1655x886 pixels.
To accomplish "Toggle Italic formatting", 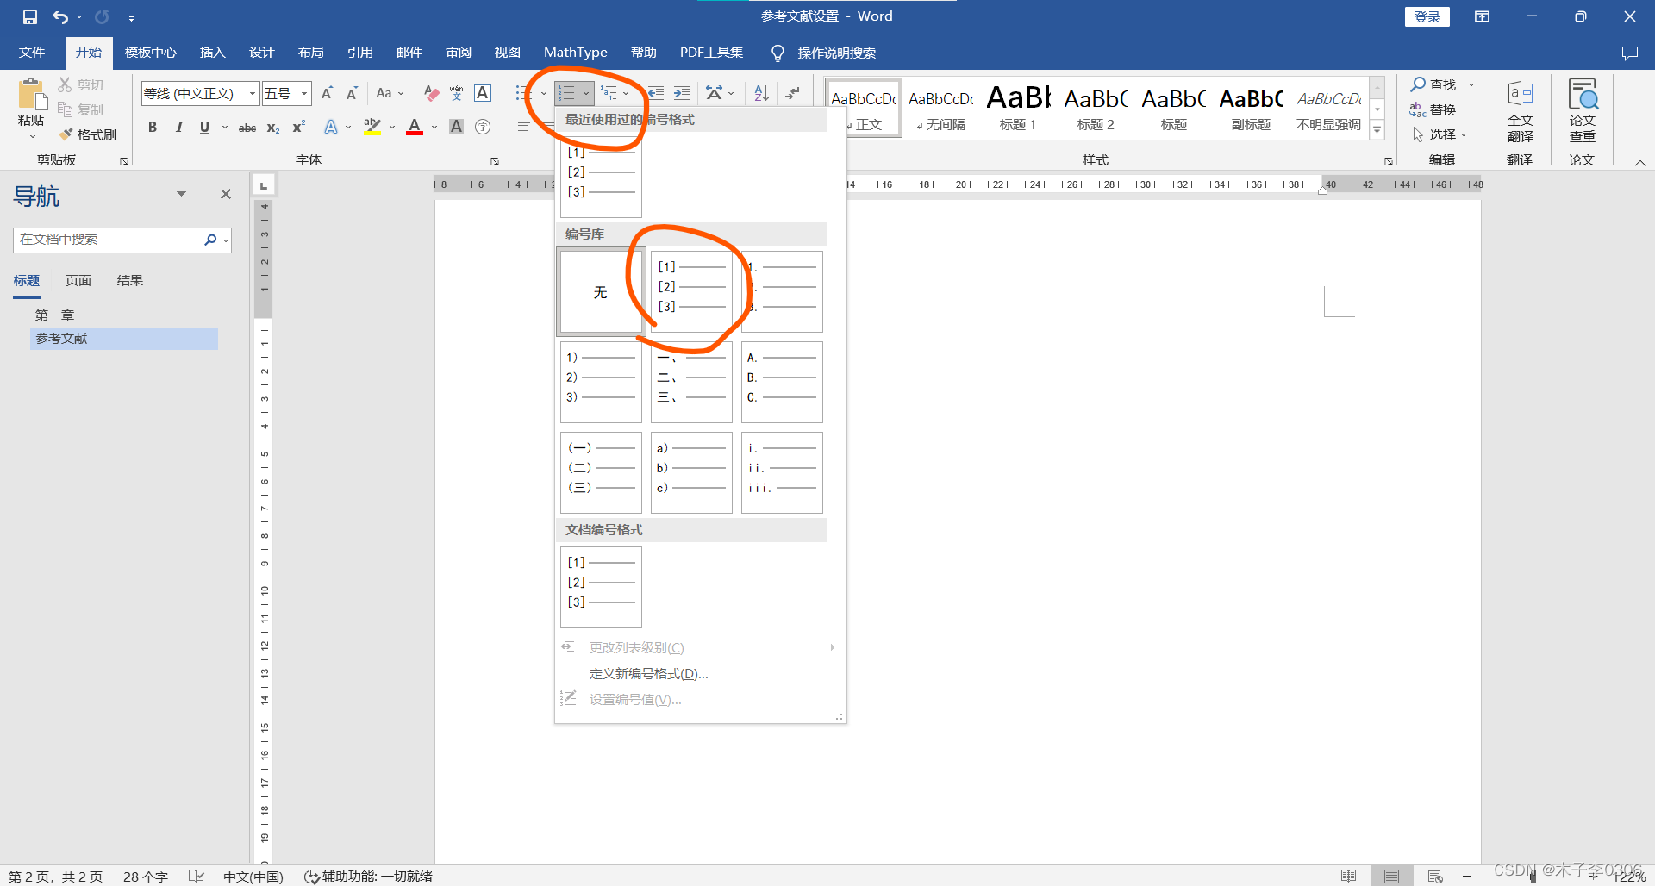I will (178, 127).
